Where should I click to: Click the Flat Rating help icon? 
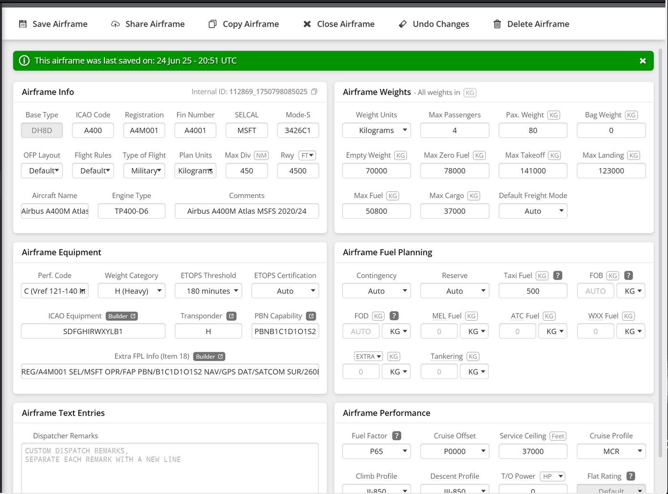coord(630,476)
